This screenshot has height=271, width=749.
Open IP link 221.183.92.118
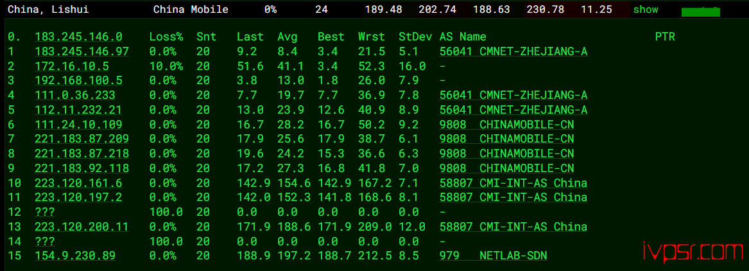tap(82, 168)
